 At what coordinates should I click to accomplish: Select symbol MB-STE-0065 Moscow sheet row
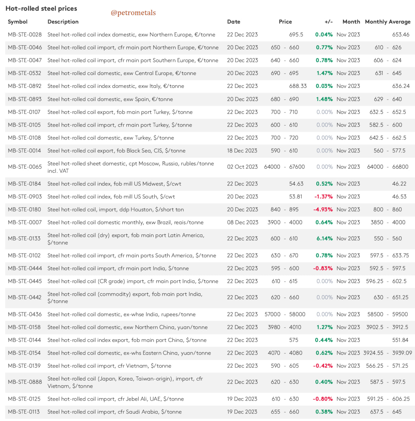25,167
